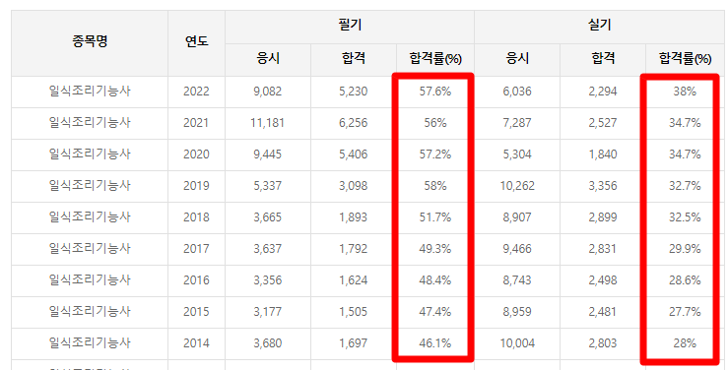
Task: Select the 9,445 cell in 2020 row
Action: (x=267, y=154)
